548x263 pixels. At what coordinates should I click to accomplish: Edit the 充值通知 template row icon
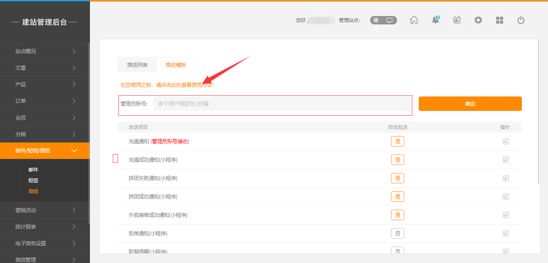pos(506,141)
